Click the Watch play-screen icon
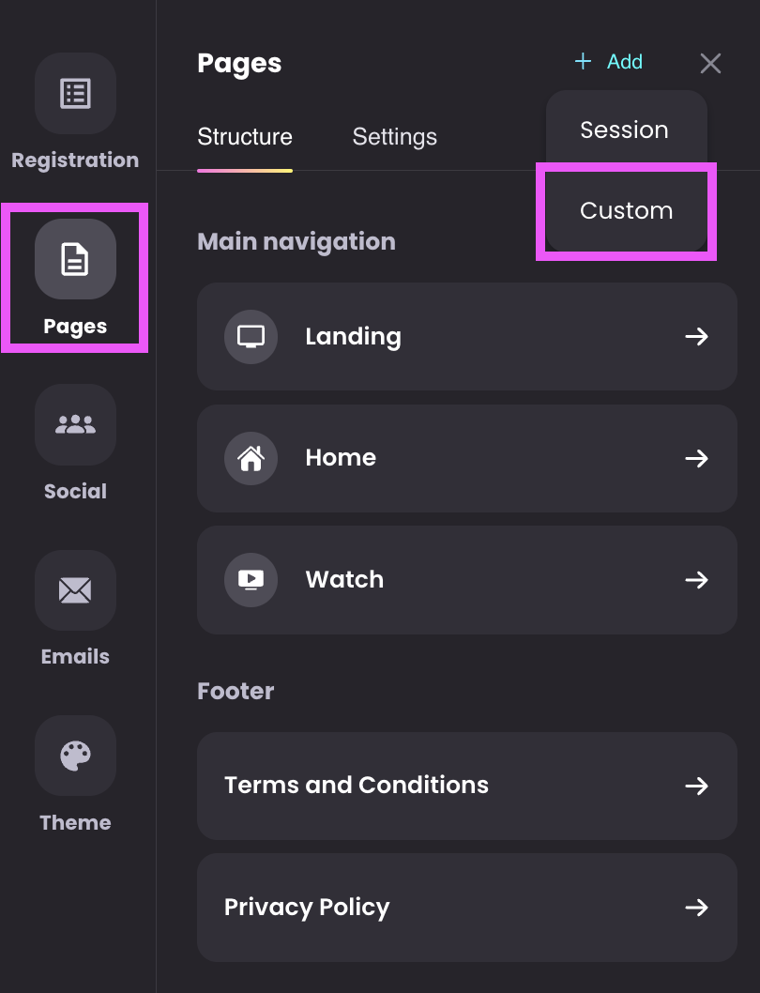760x993 pixels. 251,579
